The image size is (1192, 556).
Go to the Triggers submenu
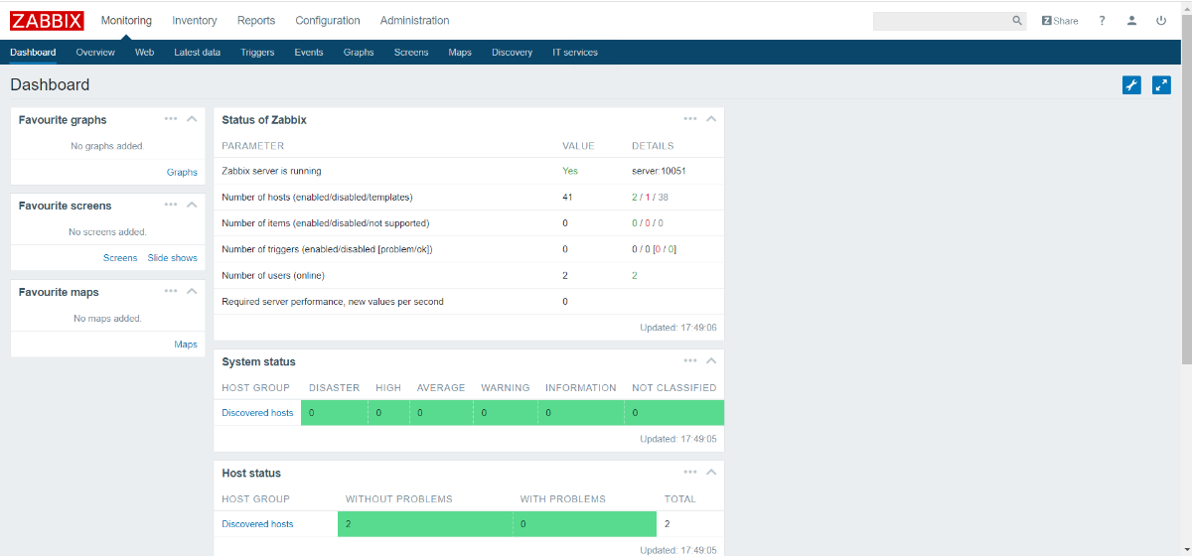point(257,53)
